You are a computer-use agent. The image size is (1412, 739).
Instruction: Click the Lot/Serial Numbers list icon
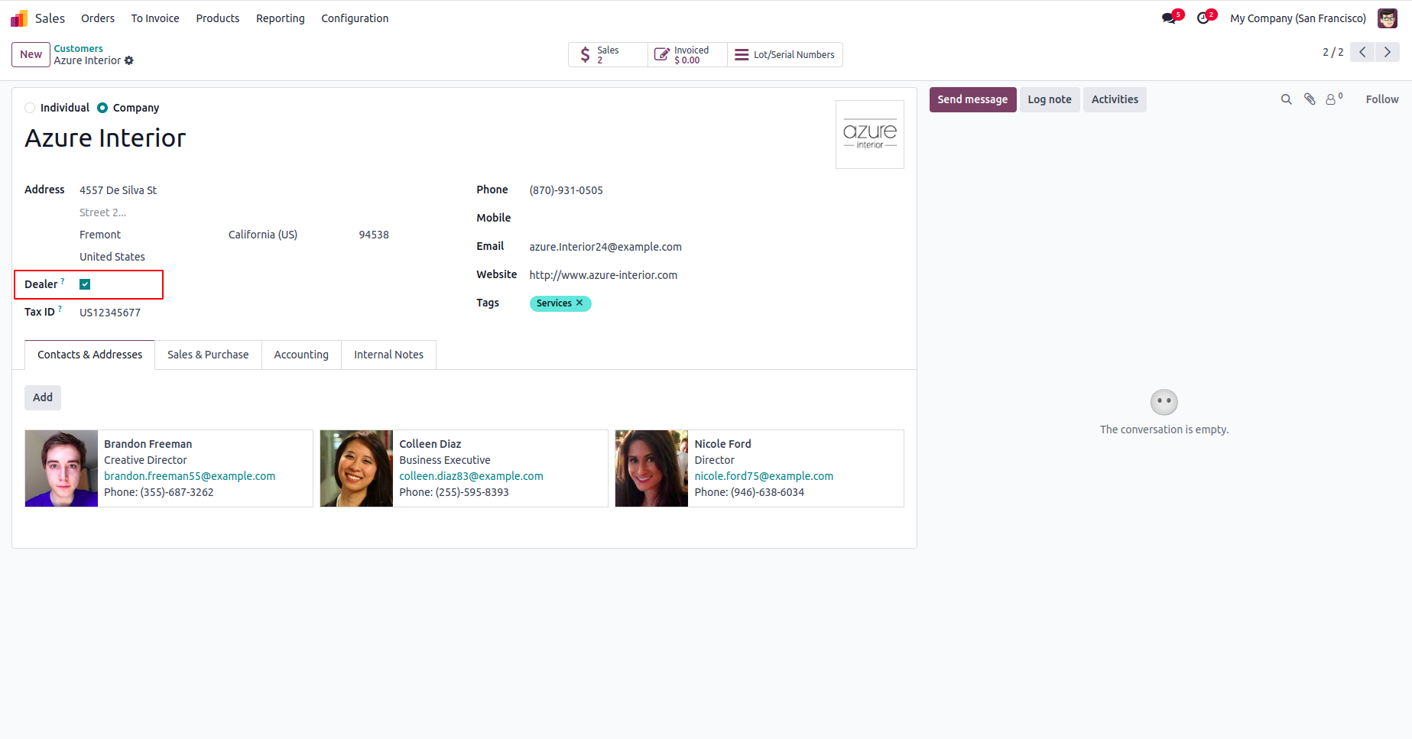(x=742, y=54)
